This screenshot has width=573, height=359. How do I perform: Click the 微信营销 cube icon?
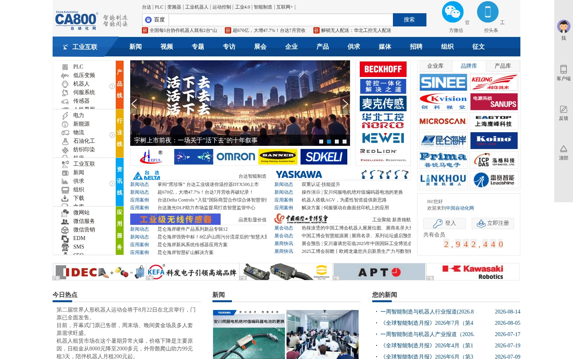coord(65,230)
